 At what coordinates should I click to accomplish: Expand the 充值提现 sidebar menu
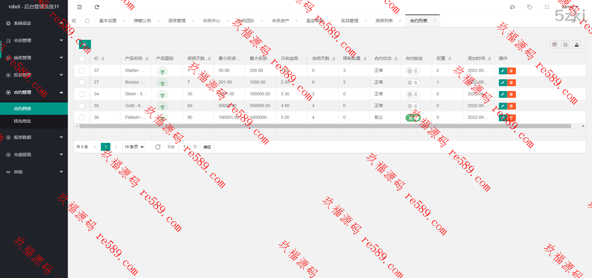pos(34,155)
